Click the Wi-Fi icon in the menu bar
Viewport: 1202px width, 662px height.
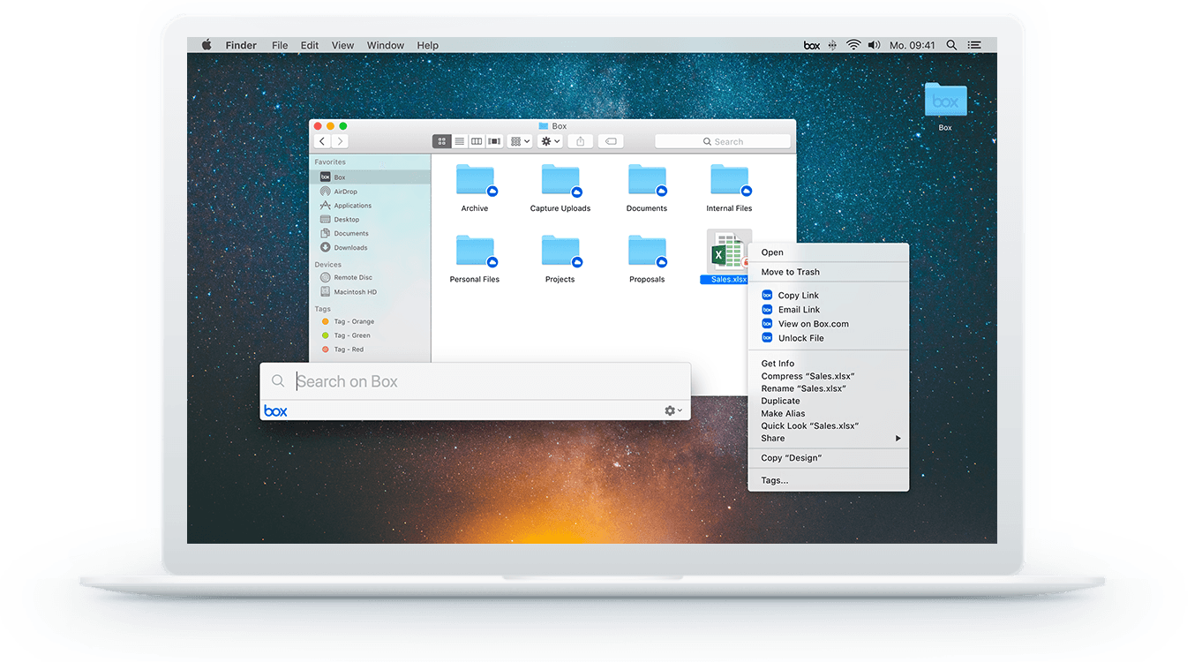[853, 45]
